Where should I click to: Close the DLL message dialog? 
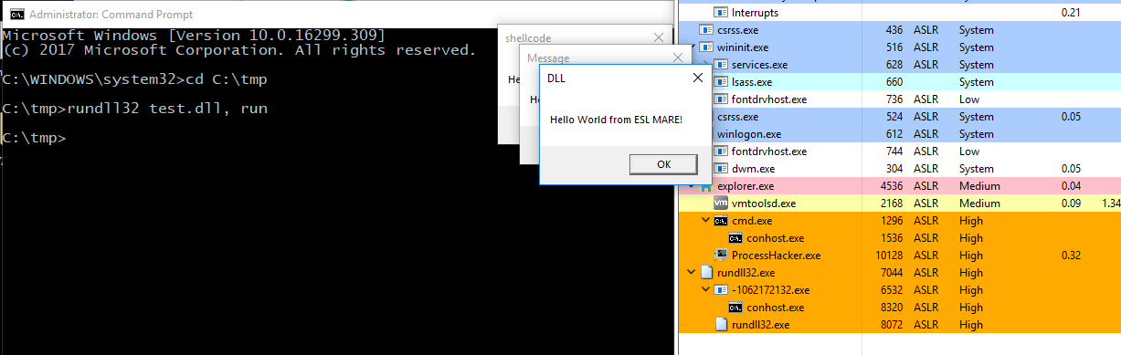pos(697,79)
